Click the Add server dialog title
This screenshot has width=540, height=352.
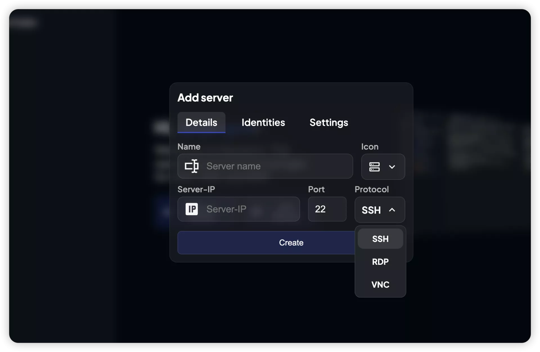point(205,98)
